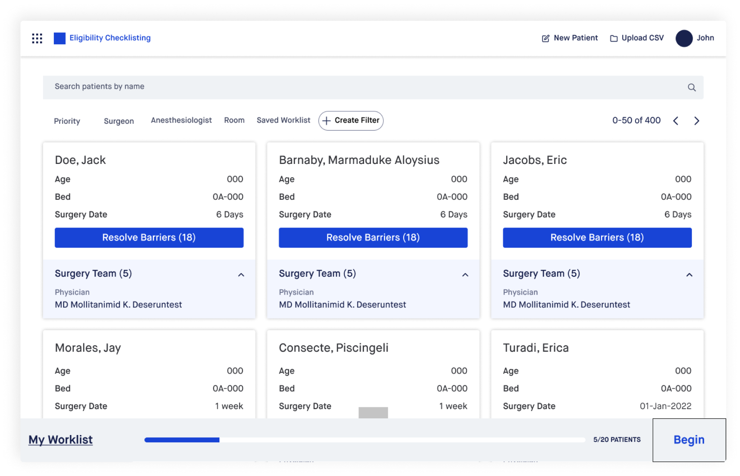Click the worklist progress bar

(x=364, y=440)
